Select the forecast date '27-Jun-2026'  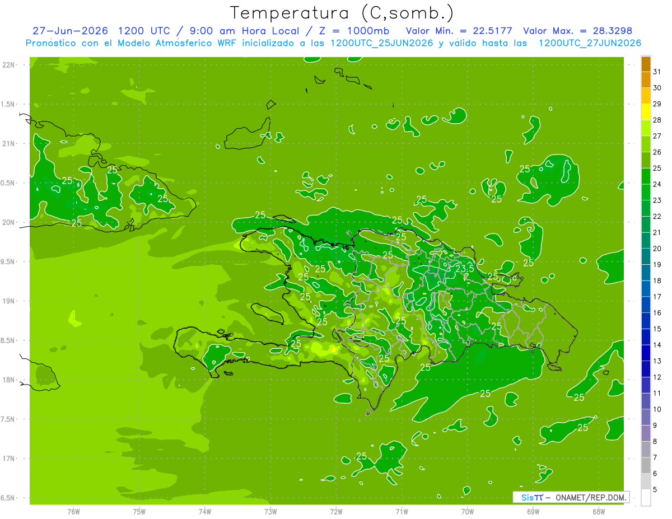coord(70,31)
